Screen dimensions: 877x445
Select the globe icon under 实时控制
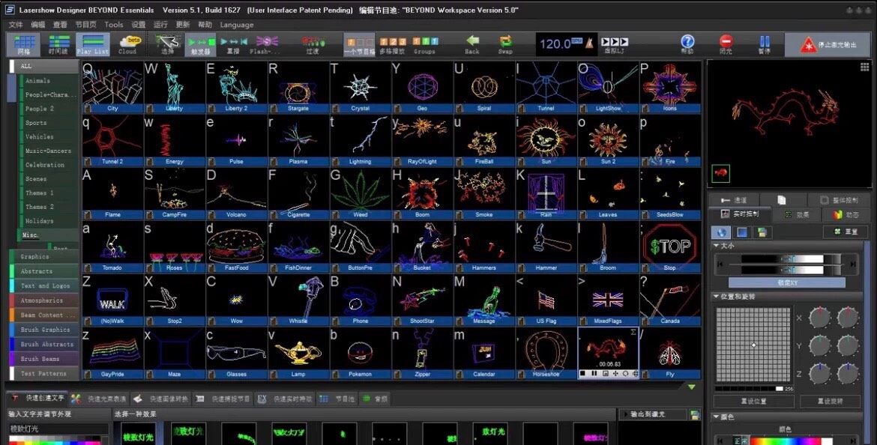722,232
